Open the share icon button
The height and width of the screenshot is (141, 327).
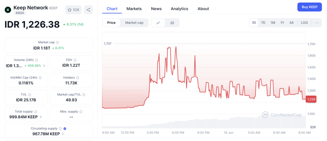[88, 10]
